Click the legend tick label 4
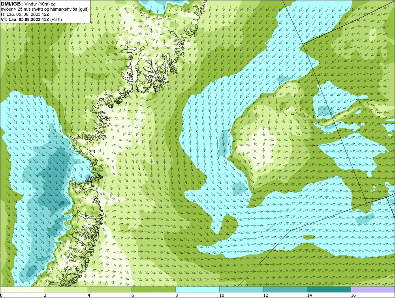Screen dimensions: 395x298 89,295
